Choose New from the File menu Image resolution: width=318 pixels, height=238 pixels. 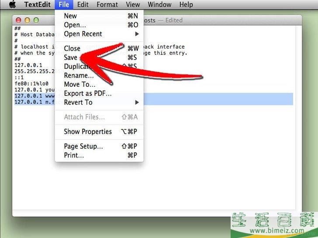[99, 16]
